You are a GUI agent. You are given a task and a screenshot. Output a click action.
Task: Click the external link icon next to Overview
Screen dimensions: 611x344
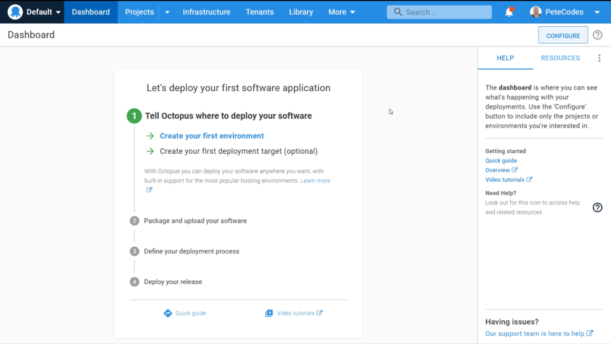(x=515, y=170)
